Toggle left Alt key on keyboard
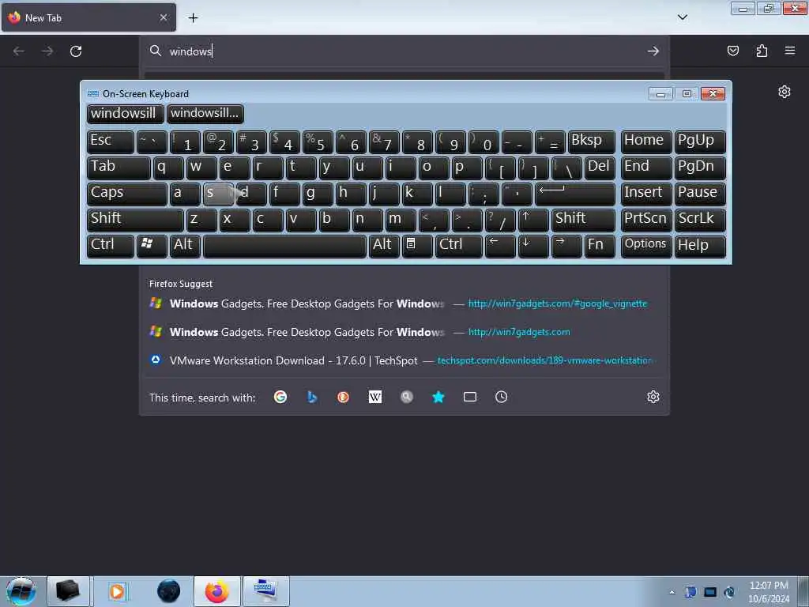Screen dimensions: 809x607 pyautogui.click(x=185, y=247)
